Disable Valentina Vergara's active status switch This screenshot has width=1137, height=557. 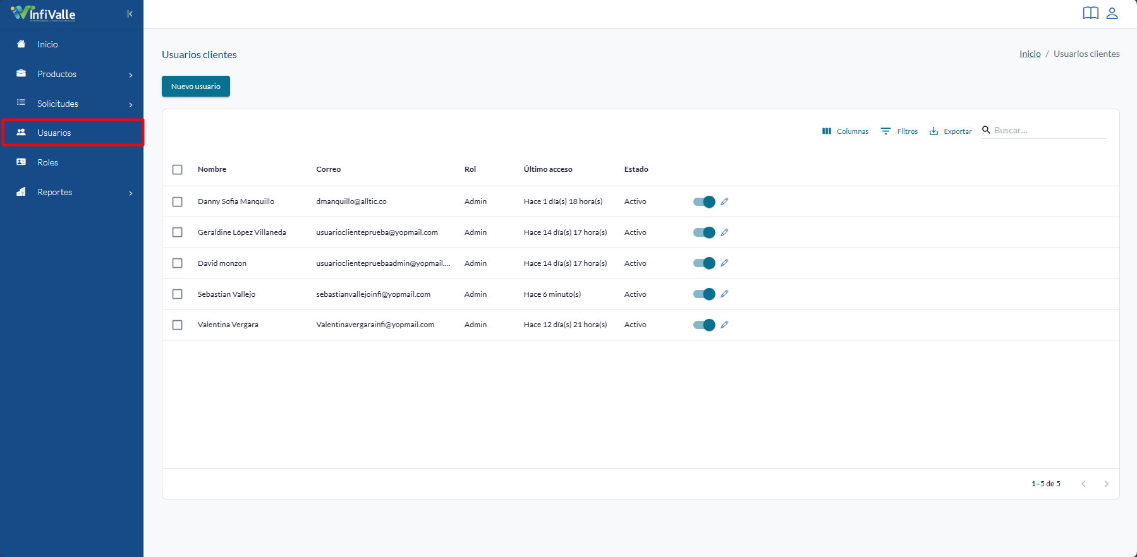[x=704, y=325]
